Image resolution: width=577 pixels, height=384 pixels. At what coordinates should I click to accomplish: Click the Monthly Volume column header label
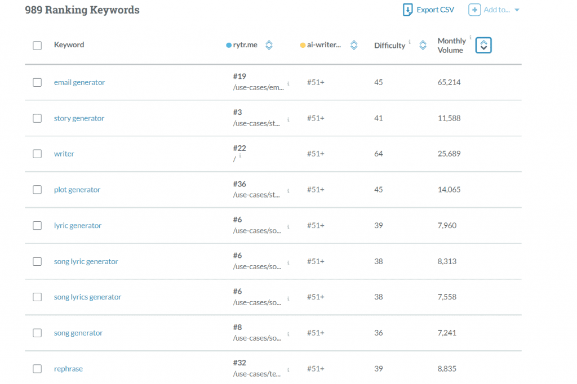point(451,46)
